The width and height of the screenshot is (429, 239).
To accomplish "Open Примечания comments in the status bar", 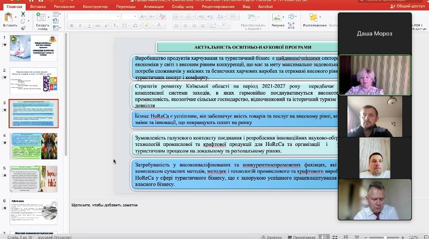I will click(301, 236).
